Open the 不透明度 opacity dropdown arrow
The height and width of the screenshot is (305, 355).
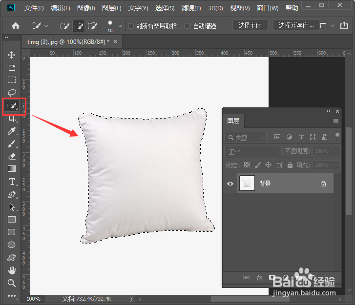click(x=335, y=151)
